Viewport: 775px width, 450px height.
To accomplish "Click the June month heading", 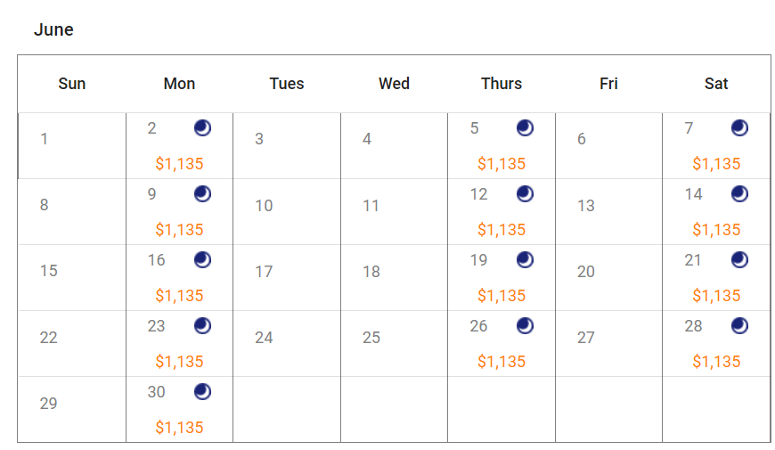I will pyautogui.click(x=53, y=29).
